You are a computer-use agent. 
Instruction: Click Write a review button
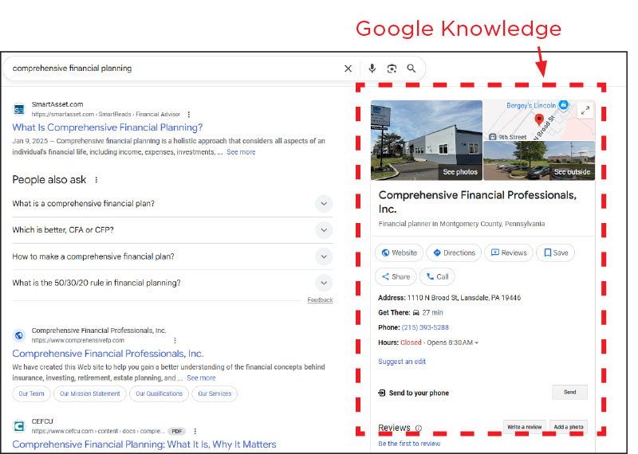pyautogui.click(x=524, y=427)
